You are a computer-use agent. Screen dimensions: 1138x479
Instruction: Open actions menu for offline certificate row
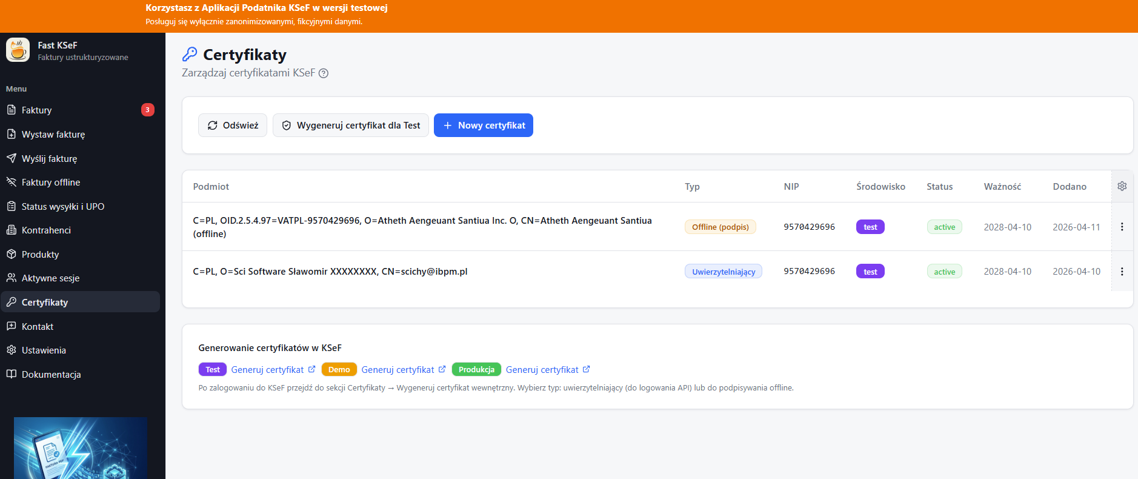pyautogui.click(x=1122, y=227)
